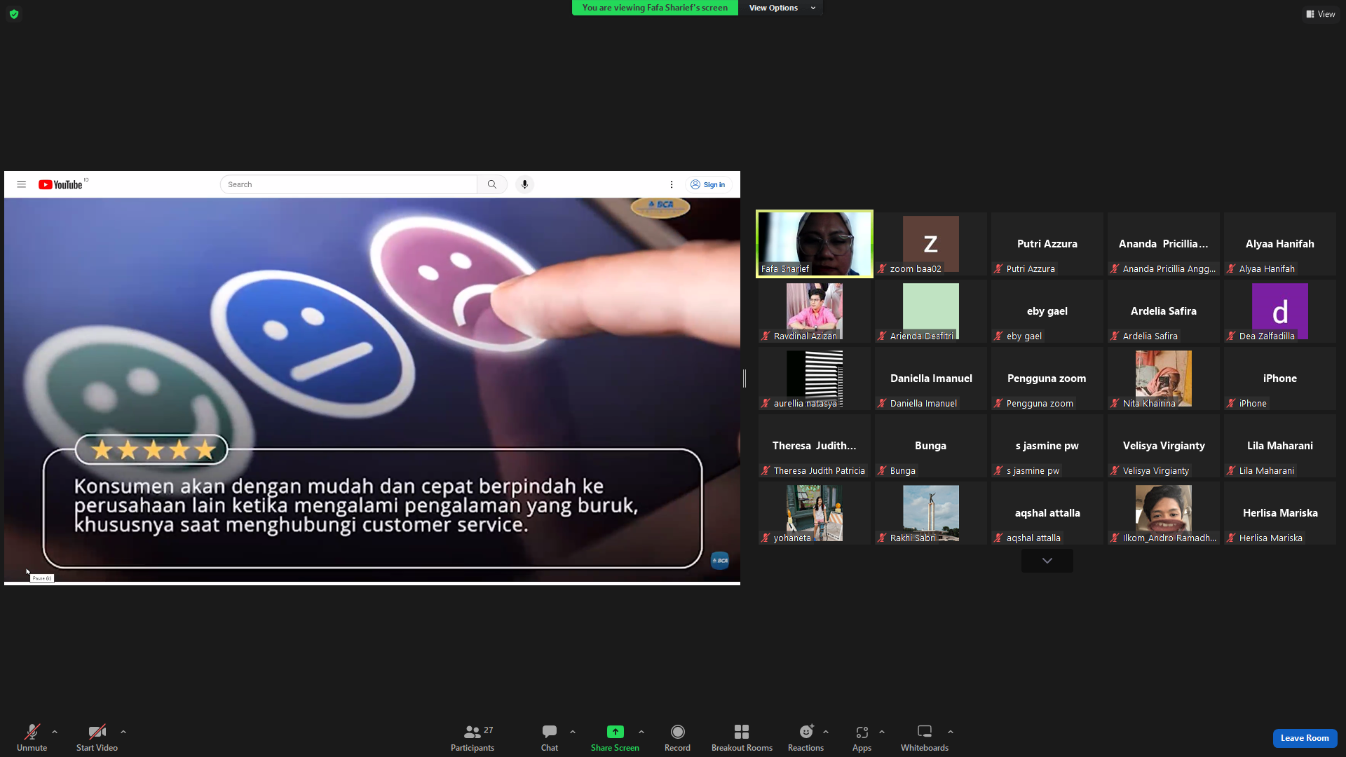The image size is (1346, 757).
Task: Select Lila Maharani's participant tile
Action: tap(1280, 446)
